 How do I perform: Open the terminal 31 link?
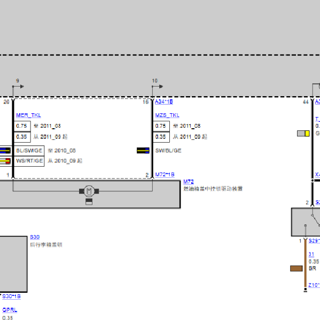[x=311, y=254]
